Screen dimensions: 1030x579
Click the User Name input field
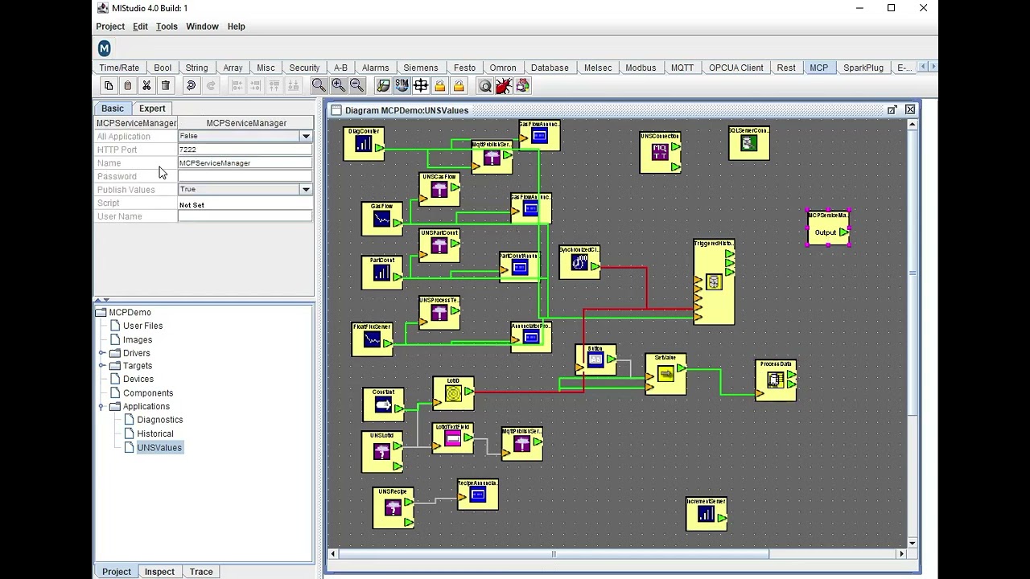[x=245, y=216]
